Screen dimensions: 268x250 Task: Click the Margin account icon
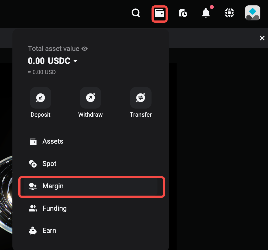pos(33,186)
